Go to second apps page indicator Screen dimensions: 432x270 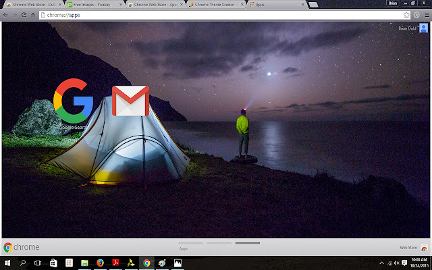[219, 243]
